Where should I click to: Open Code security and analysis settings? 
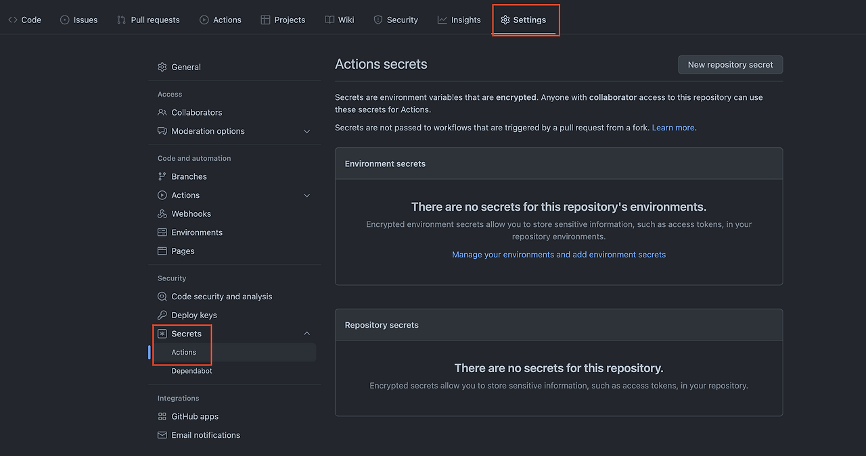222,296
